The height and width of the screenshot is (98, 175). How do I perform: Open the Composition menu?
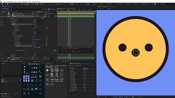point(10,2)
